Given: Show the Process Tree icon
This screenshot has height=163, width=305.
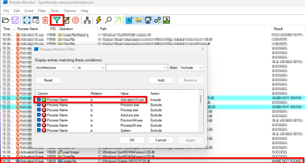Looking at the screenshot, I should point(87,20).
